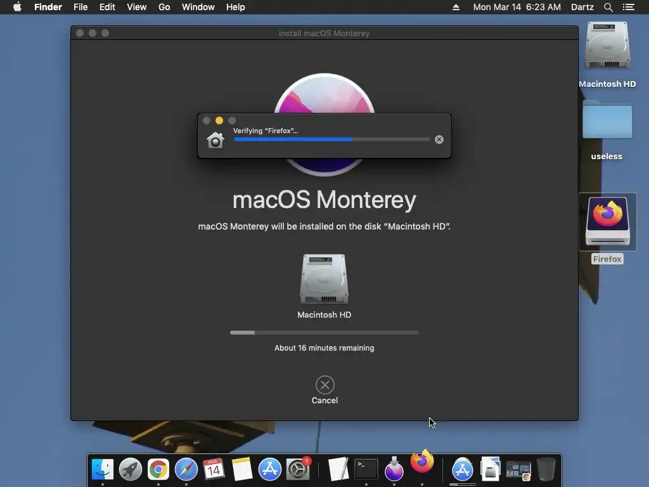The image size is (649, 487).
Task: Open Safari compass icon in Dock
Action: 186,470
